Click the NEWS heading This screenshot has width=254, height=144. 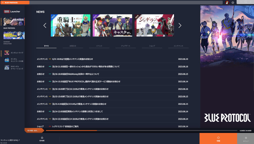pyautogui.click(x=40, y=12)
